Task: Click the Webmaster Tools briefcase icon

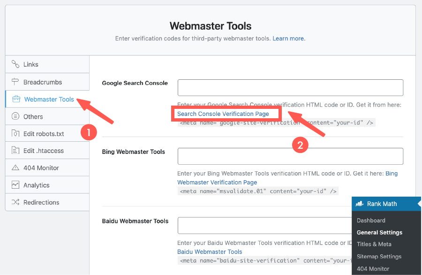Action: [16, 99]
